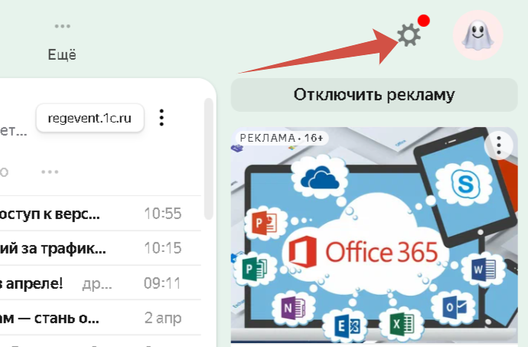Click the regevent.1c.ru sender chip
528x347 pixels.
[x=90, y=118]
